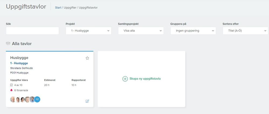Open the Husbygge board card title

tap(19, 58)
